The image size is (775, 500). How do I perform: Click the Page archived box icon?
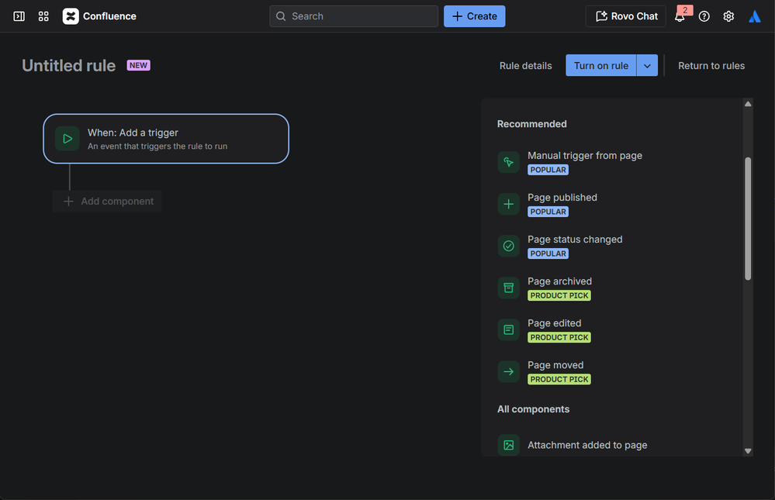pos(509,288)
